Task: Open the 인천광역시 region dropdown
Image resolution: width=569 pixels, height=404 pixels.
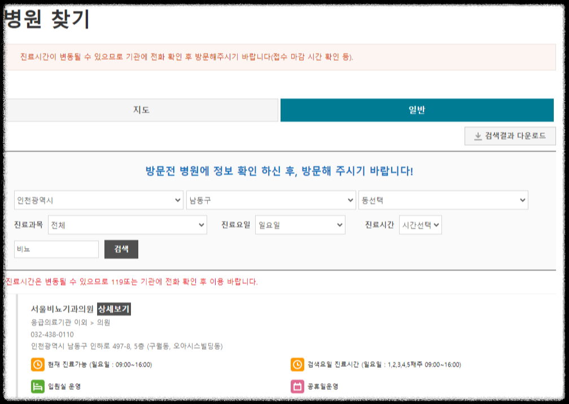Action: tap(99, 200)
